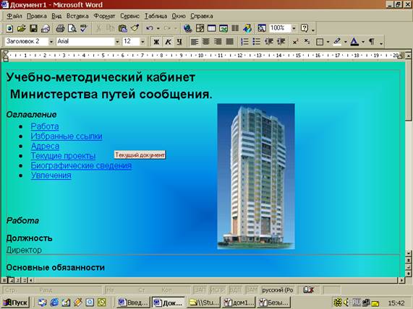Toggle the paragraph marks ¶ button

372,42
